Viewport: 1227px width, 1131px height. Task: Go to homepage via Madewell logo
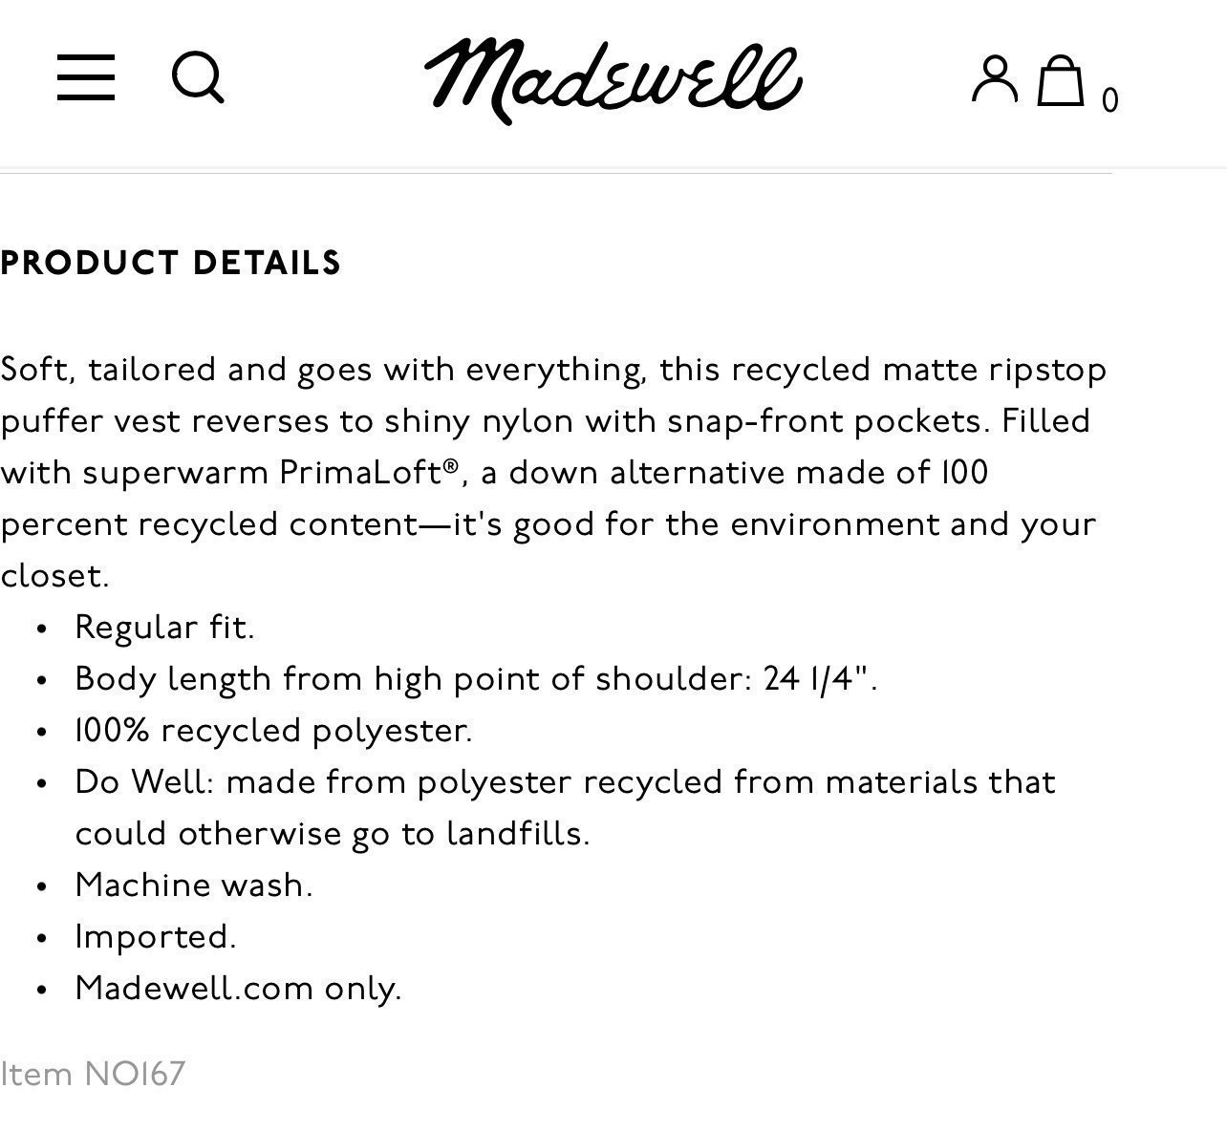(613, 80)
